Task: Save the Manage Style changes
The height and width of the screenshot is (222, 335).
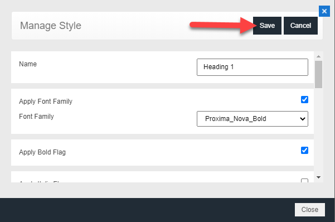Action: coord(267,26)
